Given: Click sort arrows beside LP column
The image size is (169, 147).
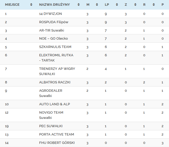Looking at the screenshot, I should 117,5.
